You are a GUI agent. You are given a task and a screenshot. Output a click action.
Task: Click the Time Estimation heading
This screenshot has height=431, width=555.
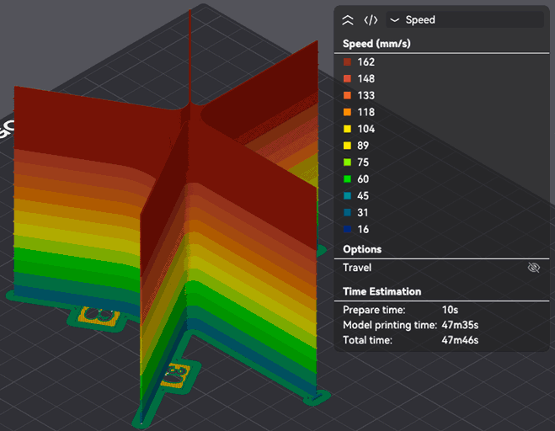(382, 291)
